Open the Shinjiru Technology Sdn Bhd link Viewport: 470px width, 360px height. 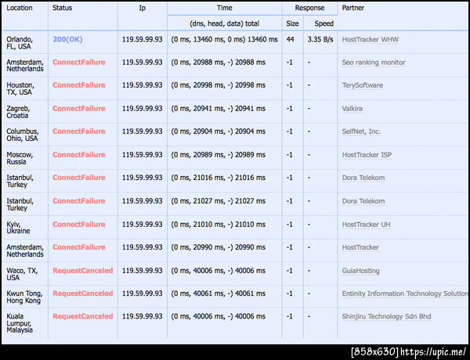coord(387,317)
